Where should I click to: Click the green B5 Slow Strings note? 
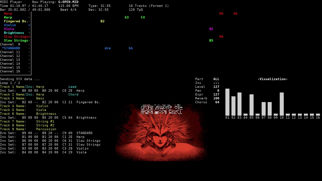[211, 40]
